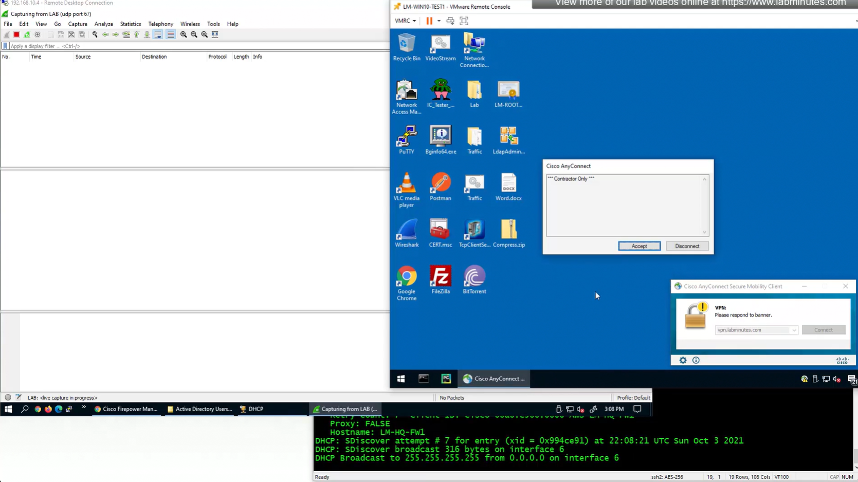858x482 pixels.
Task: Click the find packet magnifier icon
Action: coord(95,34)
